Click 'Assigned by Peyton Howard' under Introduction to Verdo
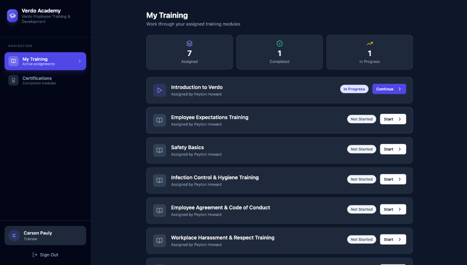467x265 pixels. [x=196, y=94]
